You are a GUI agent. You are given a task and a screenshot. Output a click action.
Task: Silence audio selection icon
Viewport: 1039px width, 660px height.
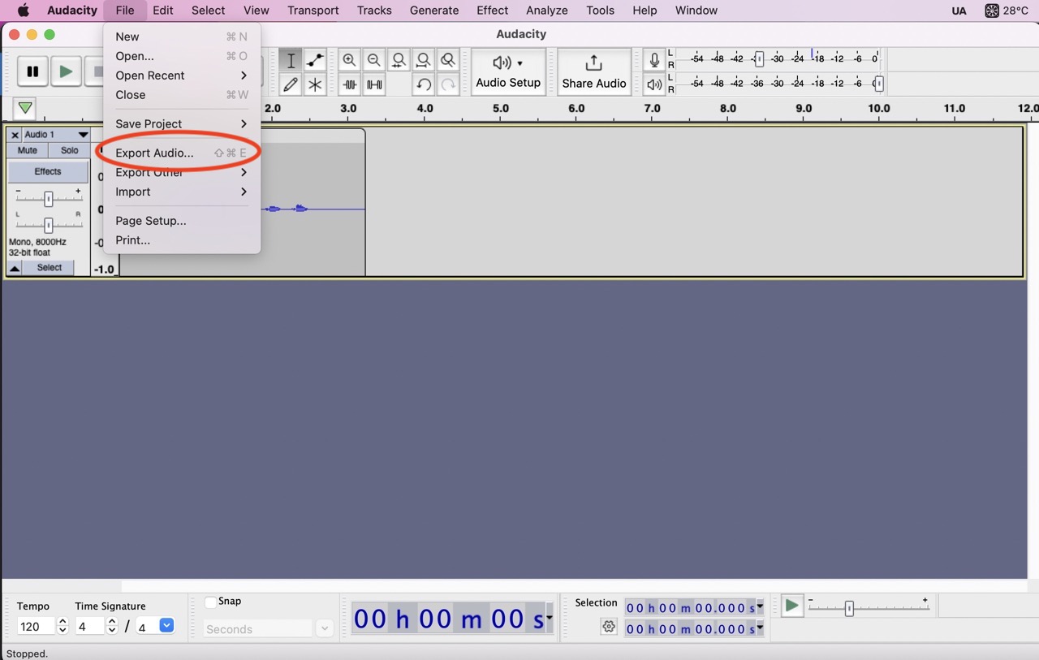[x=374, y=84]
